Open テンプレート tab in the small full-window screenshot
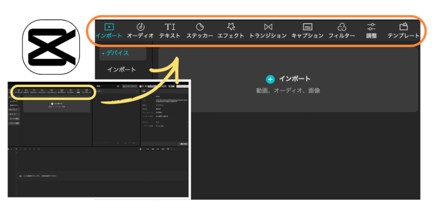The image size is (434, 210). (86, 91)
